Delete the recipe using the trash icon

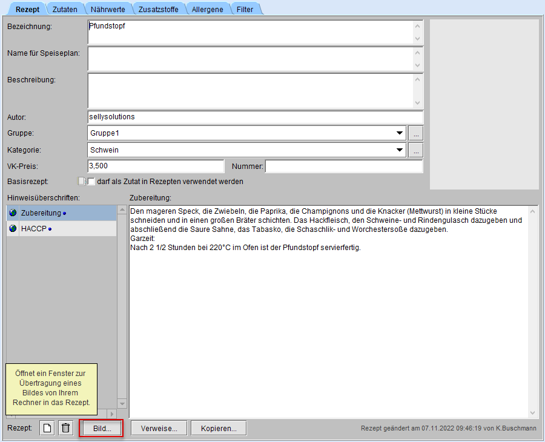click(66, 428)
